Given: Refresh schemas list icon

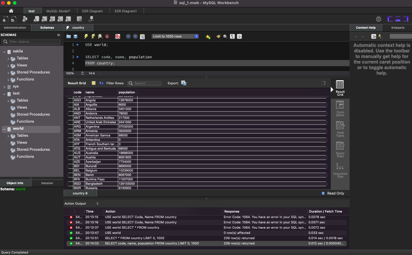Looking at the screenshot, I should pyautogui.click(x=59, y=35).
